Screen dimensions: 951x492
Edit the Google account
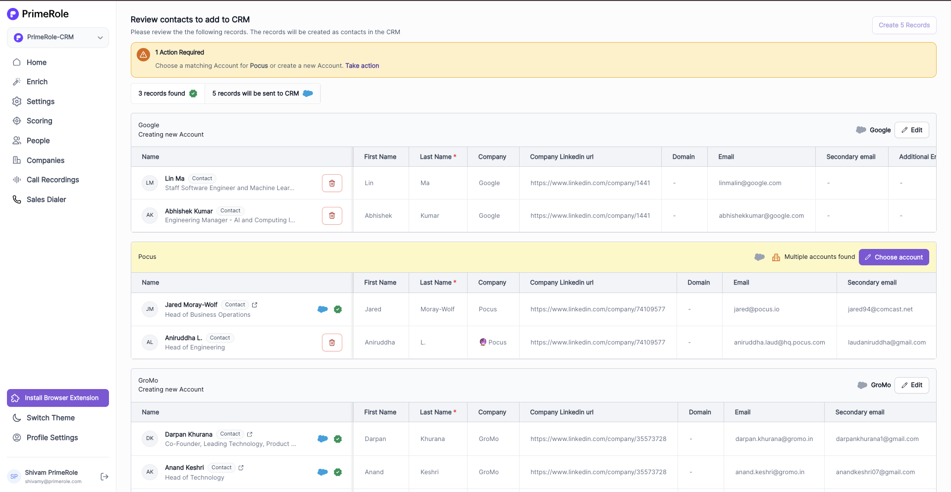[911, 130]
